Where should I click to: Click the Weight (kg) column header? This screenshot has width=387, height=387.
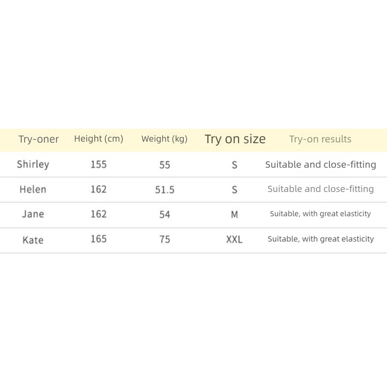164,139
